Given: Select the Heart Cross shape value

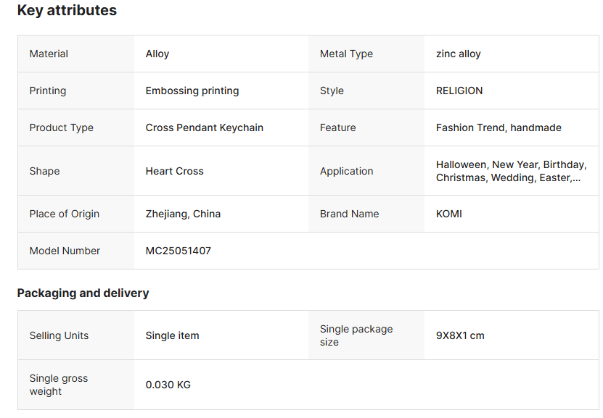Looking at the screenshot, I should 175,171.
